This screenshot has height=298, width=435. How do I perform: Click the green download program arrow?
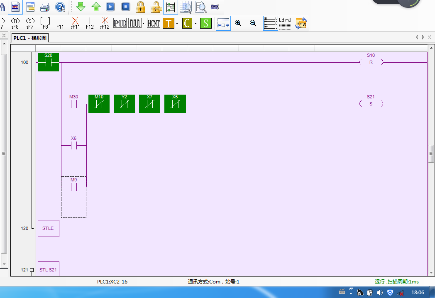(x=81, y=7)
